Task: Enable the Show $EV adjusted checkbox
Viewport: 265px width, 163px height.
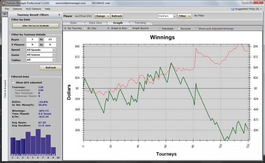Action: [13, 82]
